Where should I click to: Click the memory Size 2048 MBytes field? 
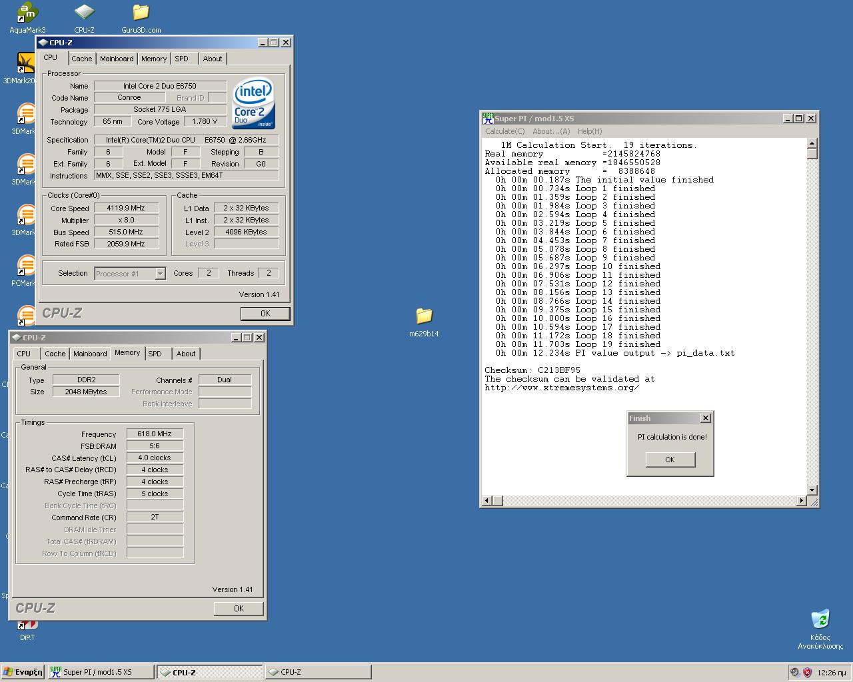(86, 392)
